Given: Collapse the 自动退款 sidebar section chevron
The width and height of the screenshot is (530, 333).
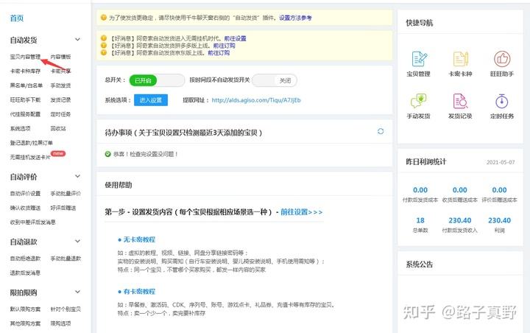Looking at the screenshot, I should [x=77, y=242].
